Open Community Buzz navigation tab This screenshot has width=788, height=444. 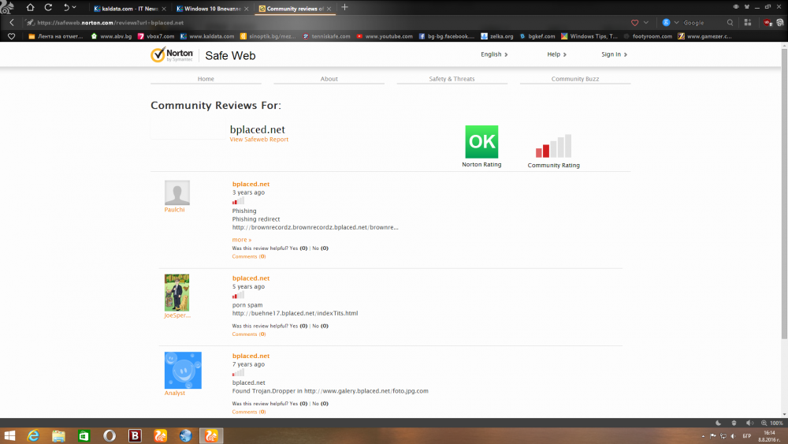[x=575, y=79]
